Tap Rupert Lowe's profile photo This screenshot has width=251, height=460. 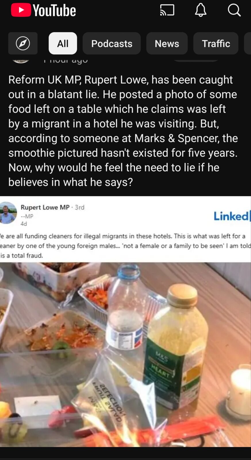(8, 213)
